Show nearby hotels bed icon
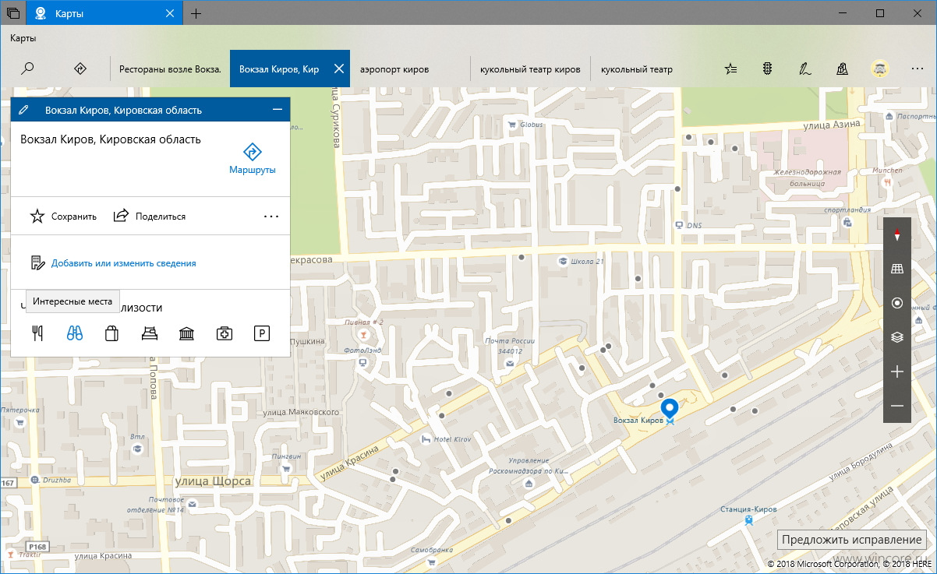The height and width of the screenshot is (574, 937). coord(150,334)
